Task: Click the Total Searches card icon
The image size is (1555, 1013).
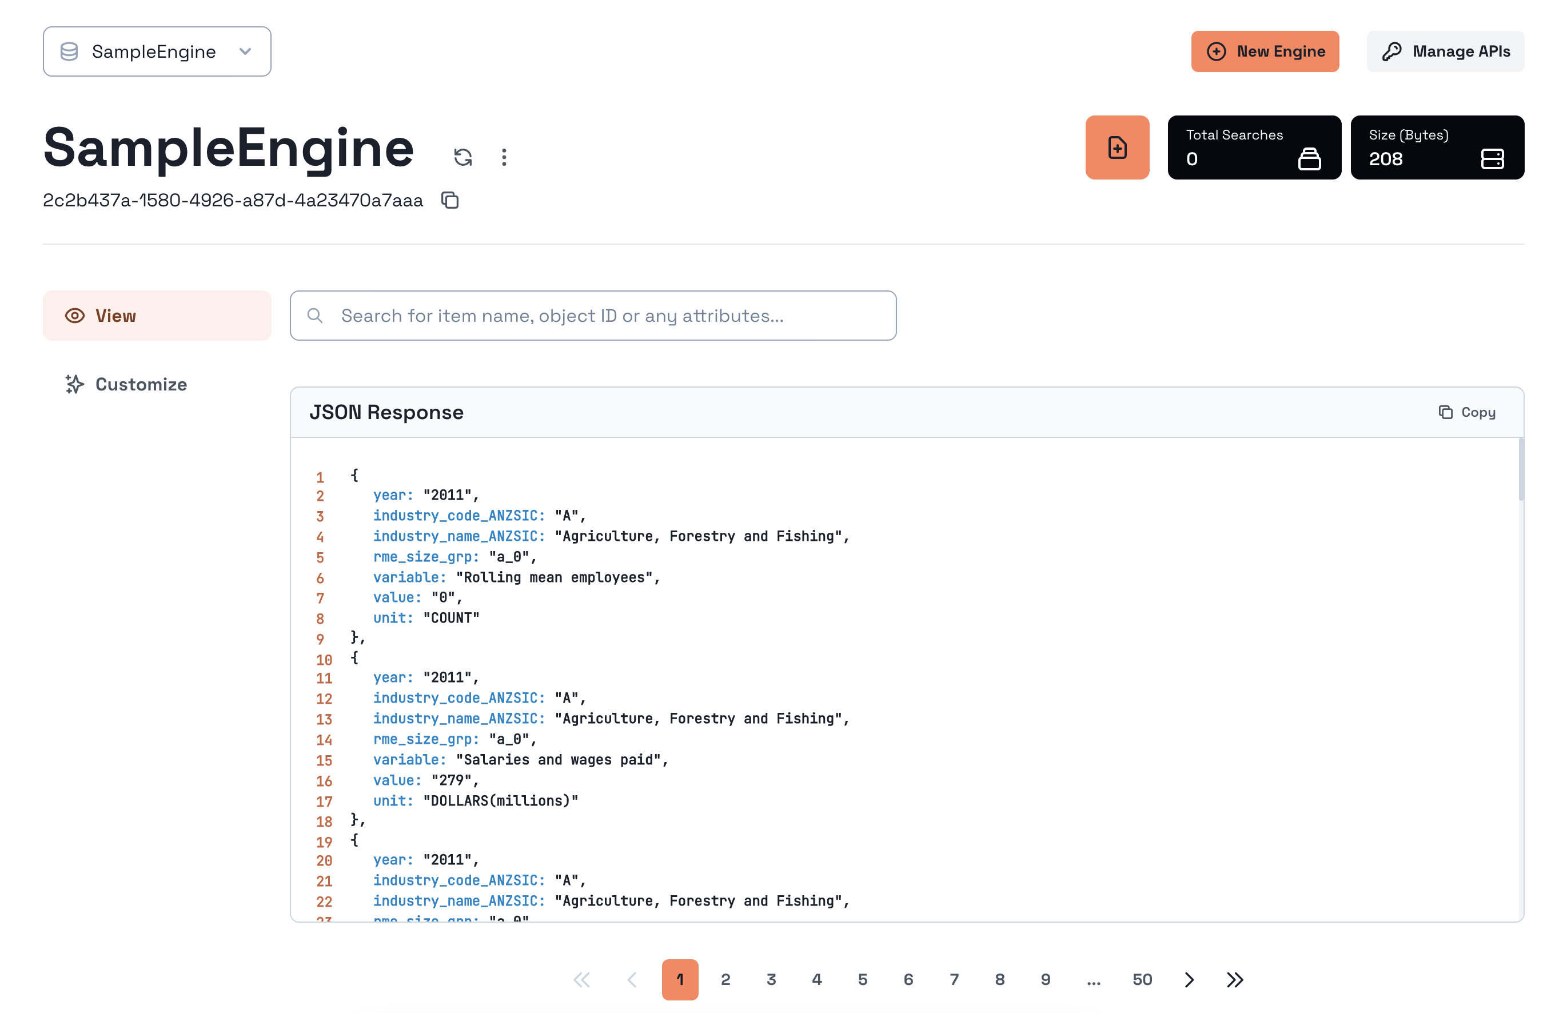Action: pos(1309,159)
